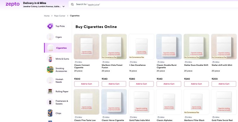The width and height of the screenshot is (238, 122).
Task: Click the Rolling Paper category icon
Action: coord(50,91)
